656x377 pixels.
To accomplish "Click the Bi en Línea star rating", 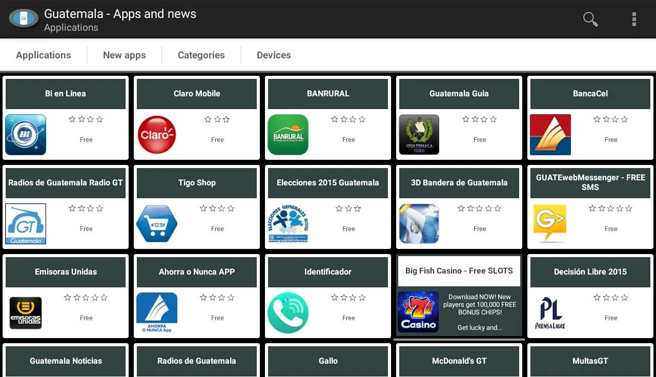I will coord(86,119).
